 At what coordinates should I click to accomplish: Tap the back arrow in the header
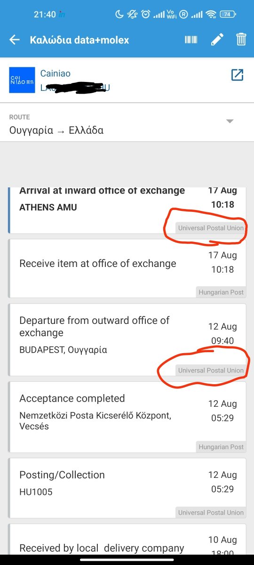(15, 40)
